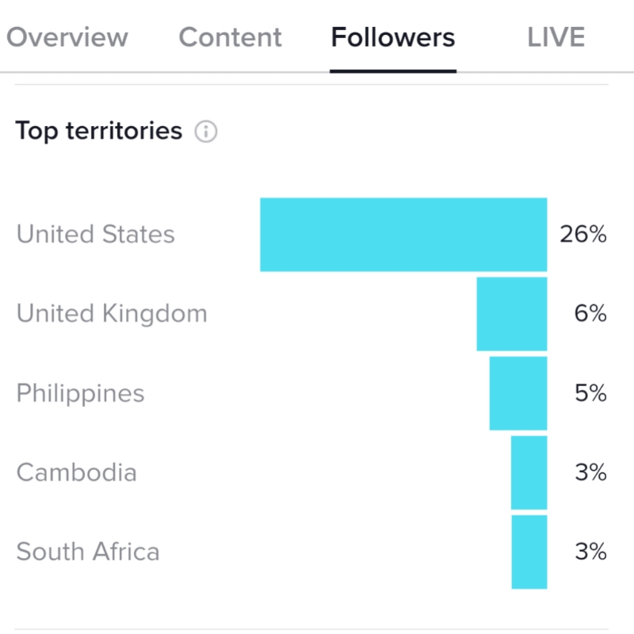Open the Top territories info icon
Image resolution: width=634 pixels, height=634 pixels.
coord(206,132)
